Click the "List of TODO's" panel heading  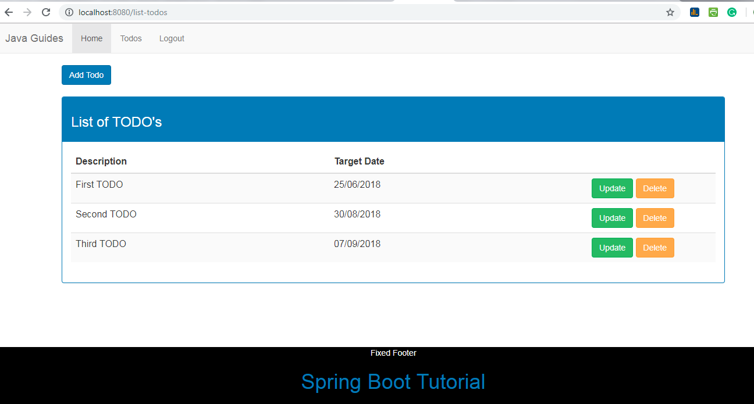116,122
